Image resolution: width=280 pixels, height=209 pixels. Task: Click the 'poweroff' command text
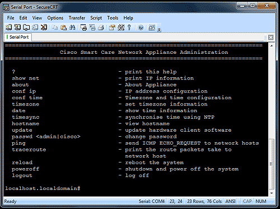[26, 169]
